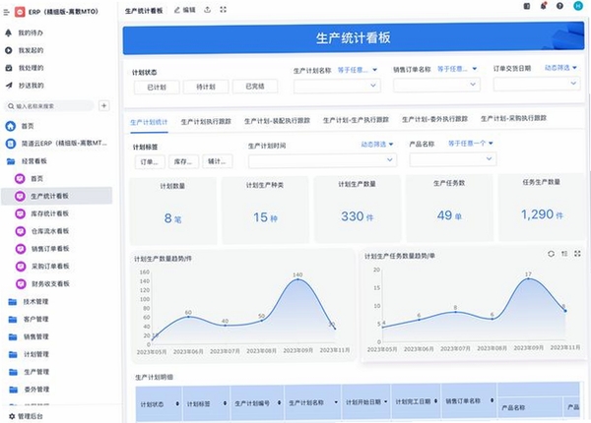Open 简道云ERP document item in sidebar

coord(56,144)
